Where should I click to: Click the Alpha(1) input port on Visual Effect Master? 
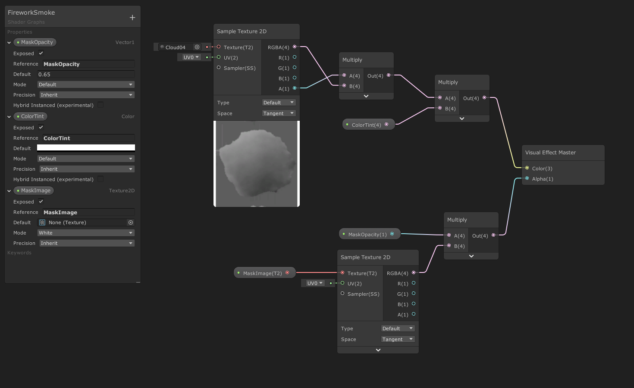527,178
